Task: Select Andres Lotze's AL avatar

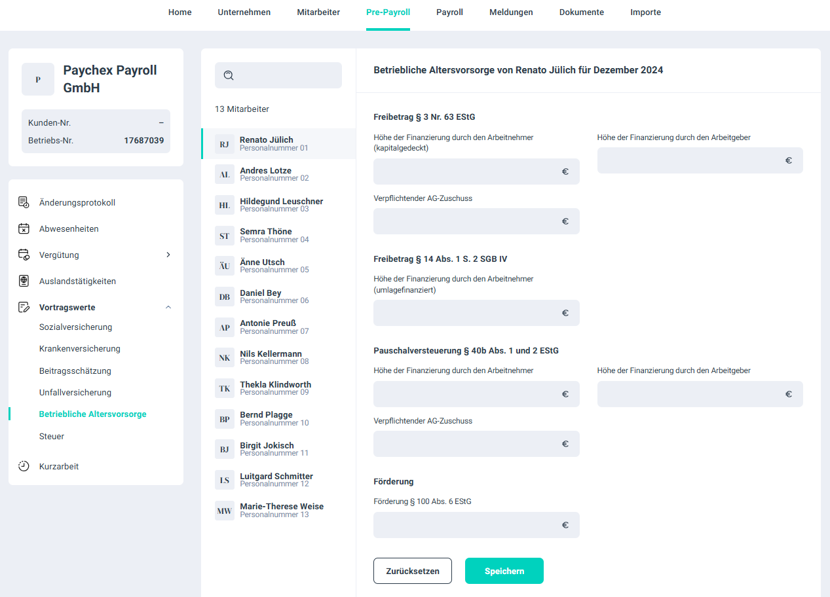Action: click(225, 174)
